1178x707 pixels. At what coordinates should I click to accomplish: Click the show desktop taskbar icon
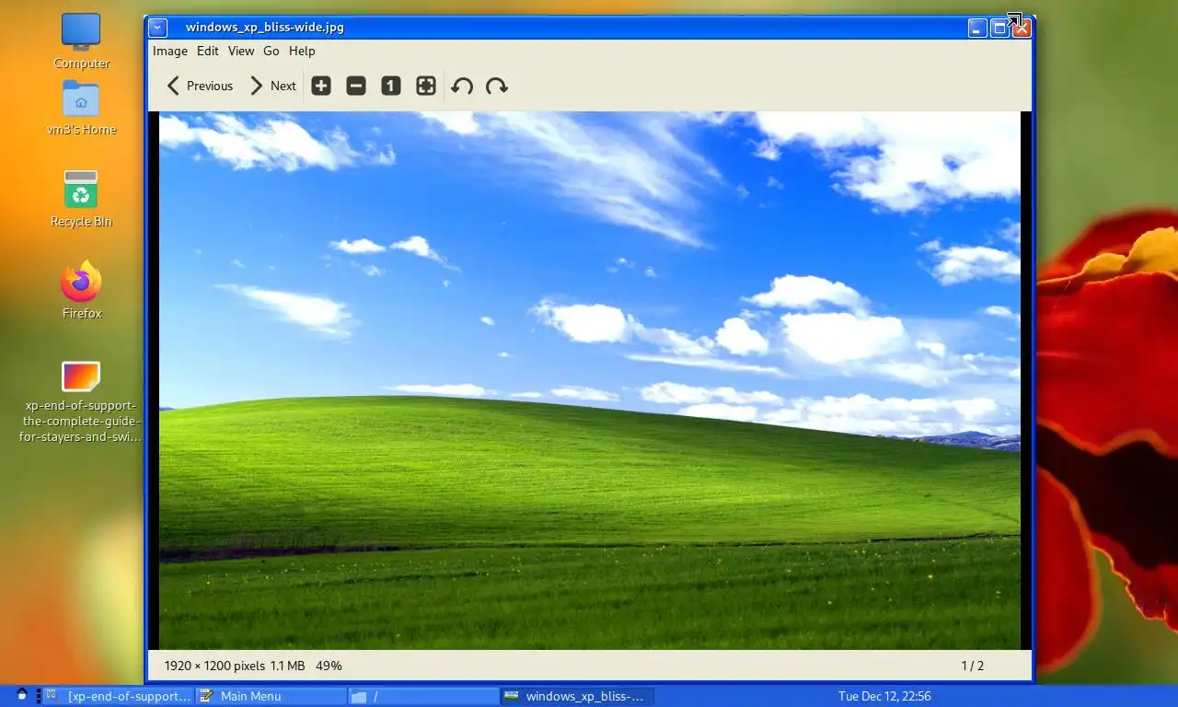tap(22, 696)
